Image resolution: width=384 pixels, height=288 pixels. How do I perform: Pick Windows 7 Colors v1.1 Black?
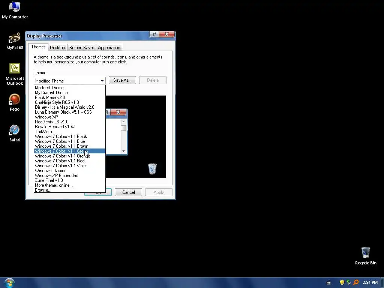point(69,136)
